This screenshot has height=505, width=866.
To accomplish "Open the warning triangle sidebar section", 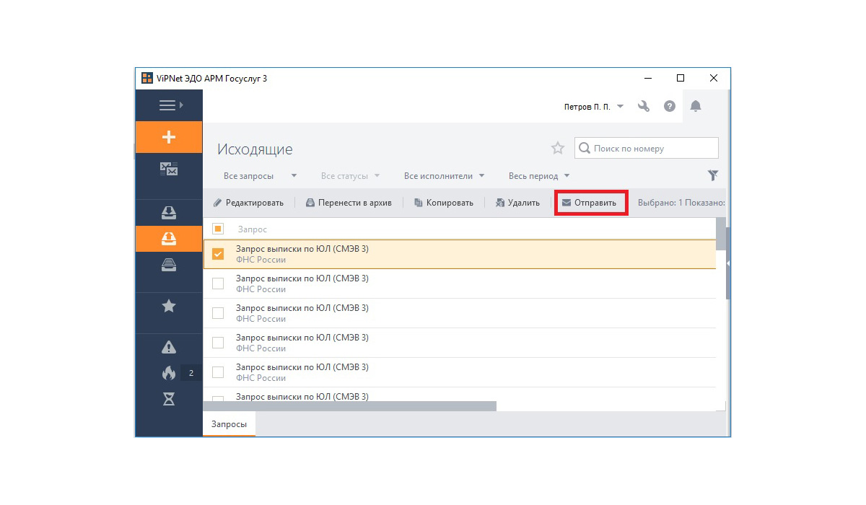I will (169, 347).
